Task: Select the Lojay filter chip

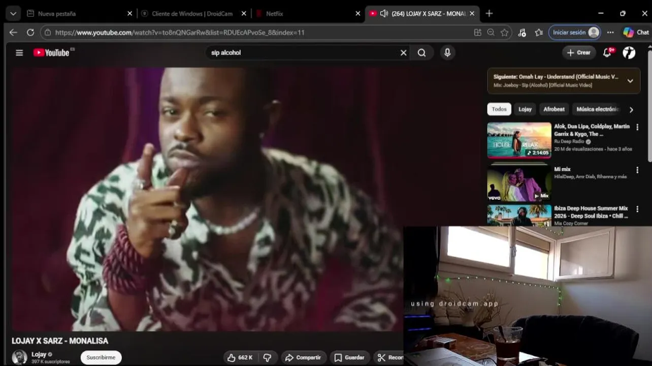Action: (x=525, y=109)
